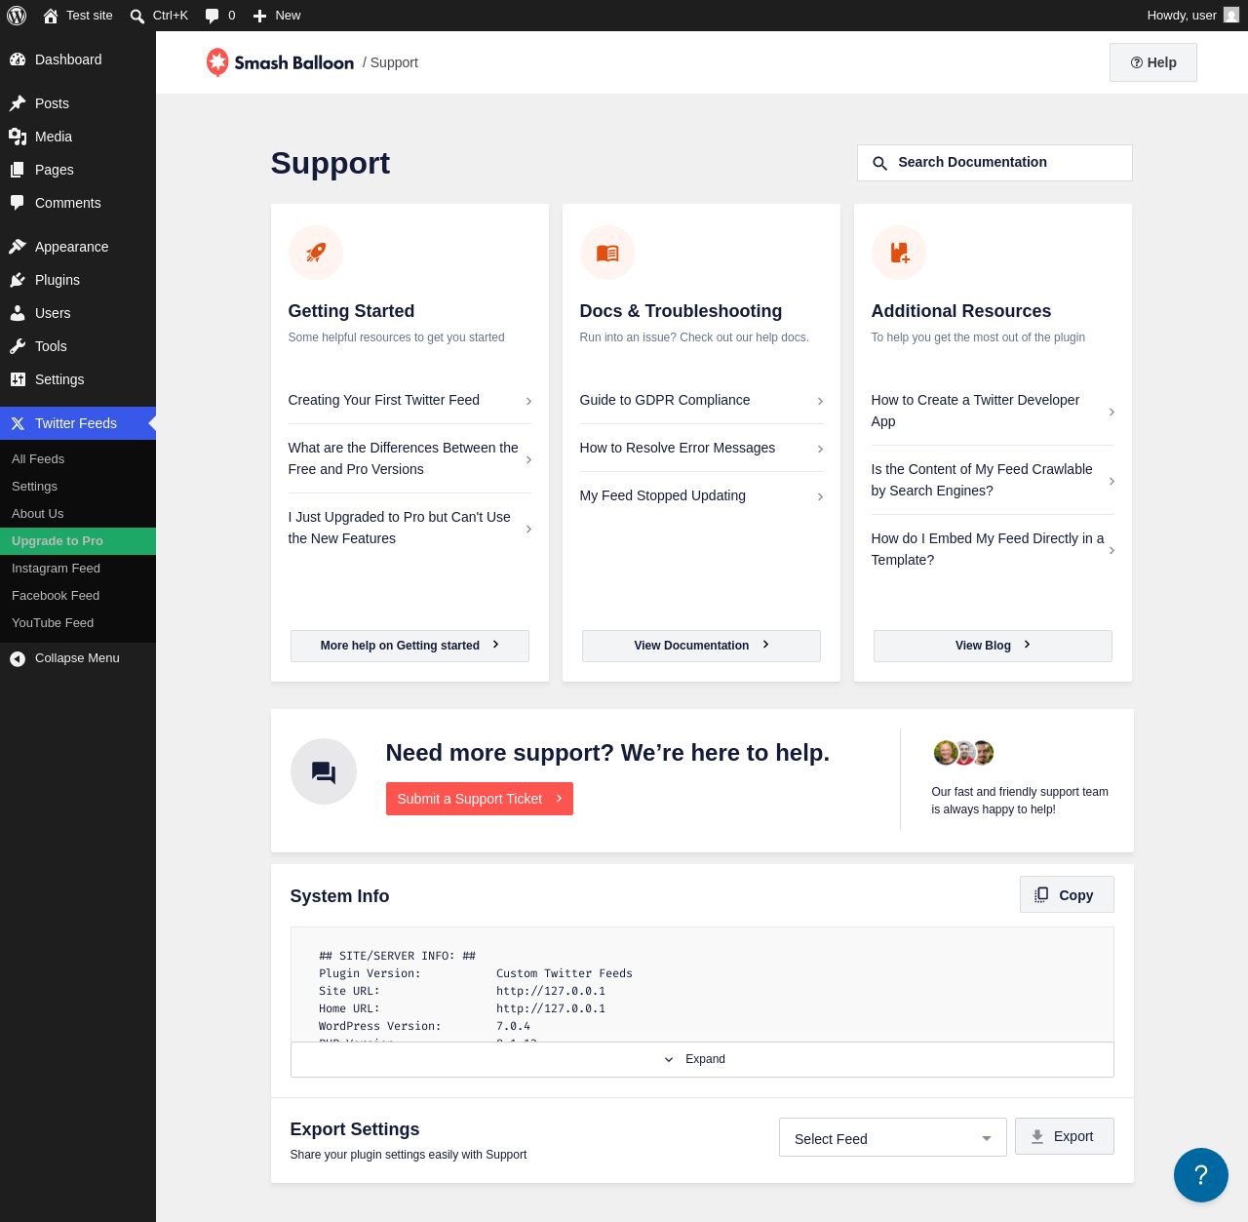Open the Select Feed dropdown

tap(893, 1137)
